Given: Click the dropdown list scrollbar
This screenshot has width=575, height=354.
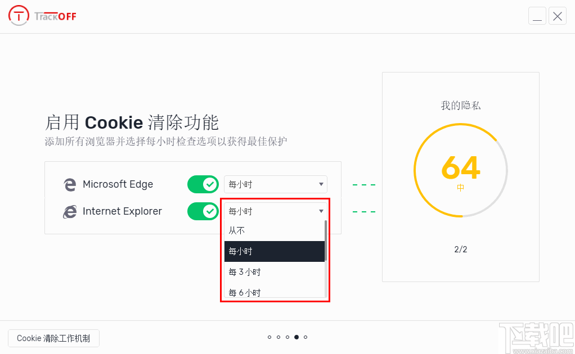Looking at the screenshot, I should pos(325,242).
